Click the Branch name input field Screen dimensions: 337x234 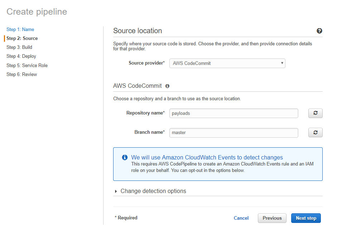234,133
